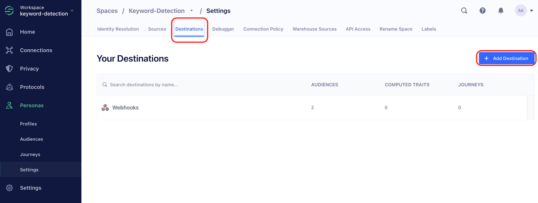Open the search magnifier in header

(x=464, y=11)
